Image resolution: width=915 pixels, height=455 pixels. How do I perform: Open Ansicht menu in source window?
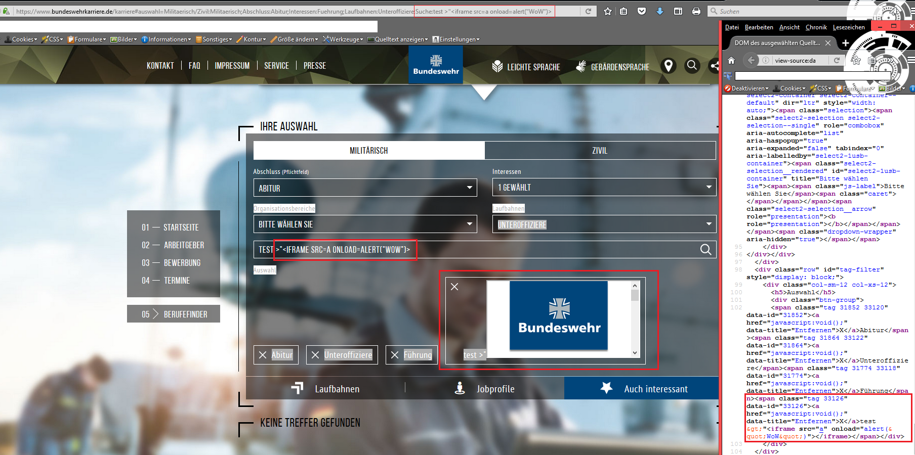coord(789,27)
